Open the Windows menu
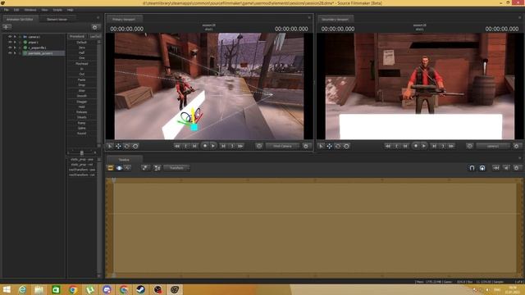This screenshot has height=295, width=525. point(30,10)
